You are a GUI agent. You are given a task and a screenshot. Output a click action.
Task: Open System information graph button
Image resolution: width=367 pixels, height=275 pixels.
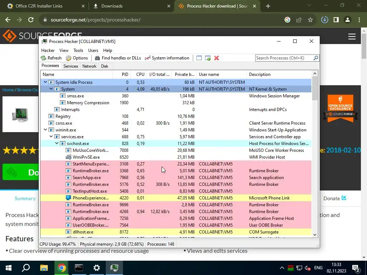pos(167,58)
